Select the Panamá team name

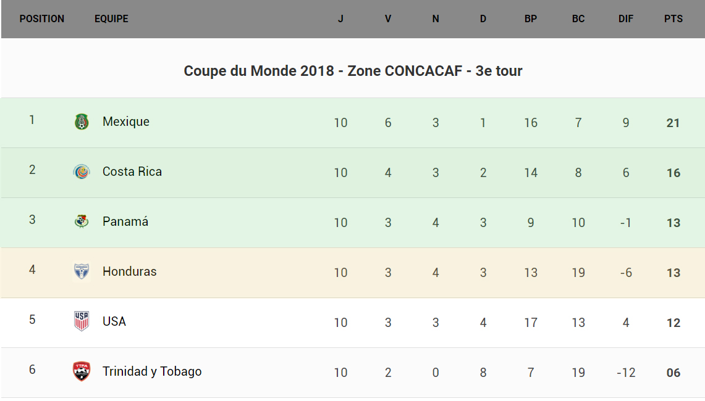(125, 222)
